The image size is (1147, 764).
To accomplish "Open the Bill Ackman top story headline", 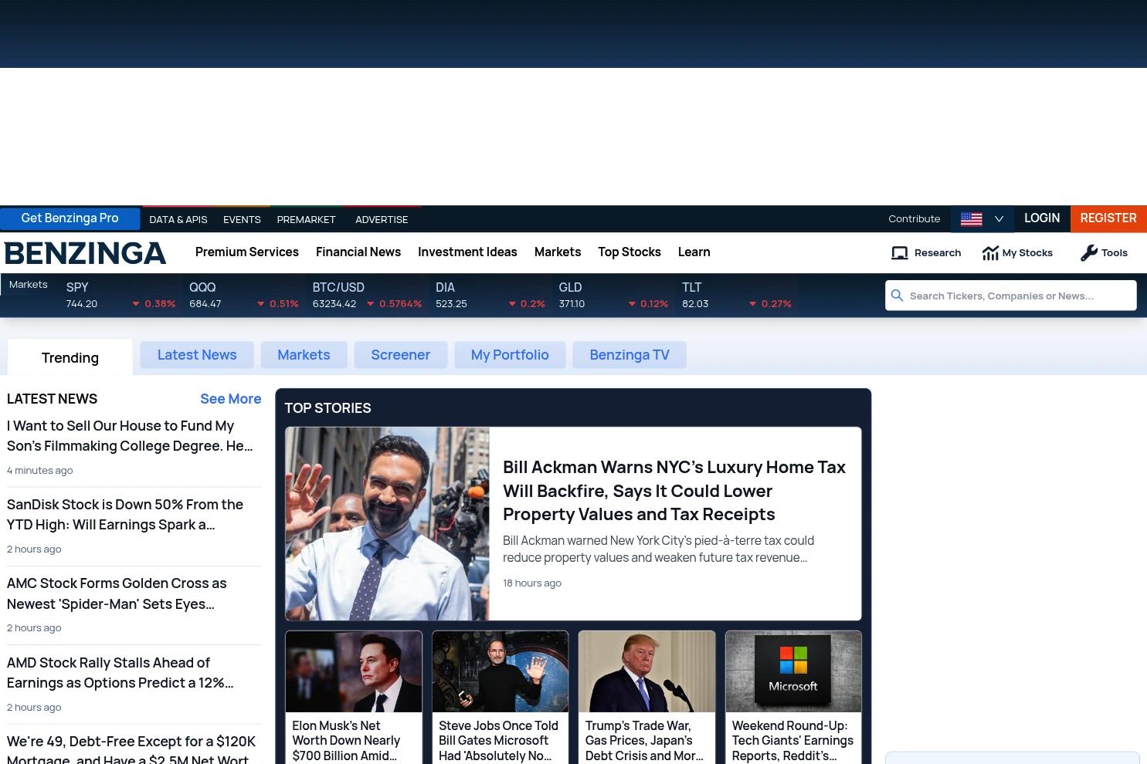I will pos(674,491).
